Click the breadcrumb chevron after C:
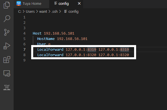 pos(24,11)
